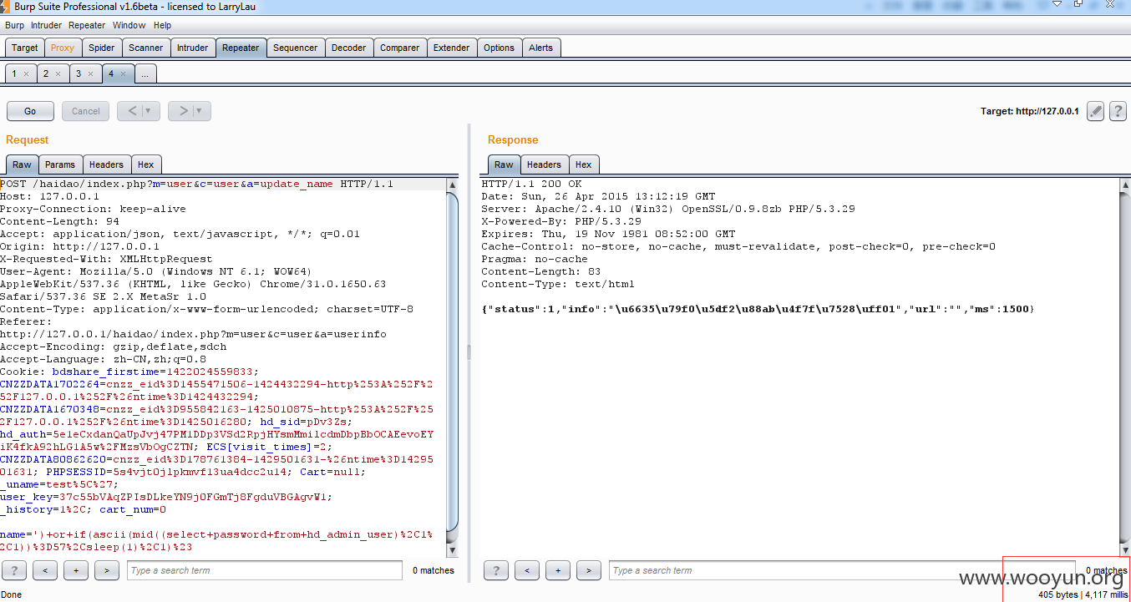This screenshot has width=1131, height=602.
Task: Jump to next match in response search
Action: pyautogui.click(x=589, y=571)
